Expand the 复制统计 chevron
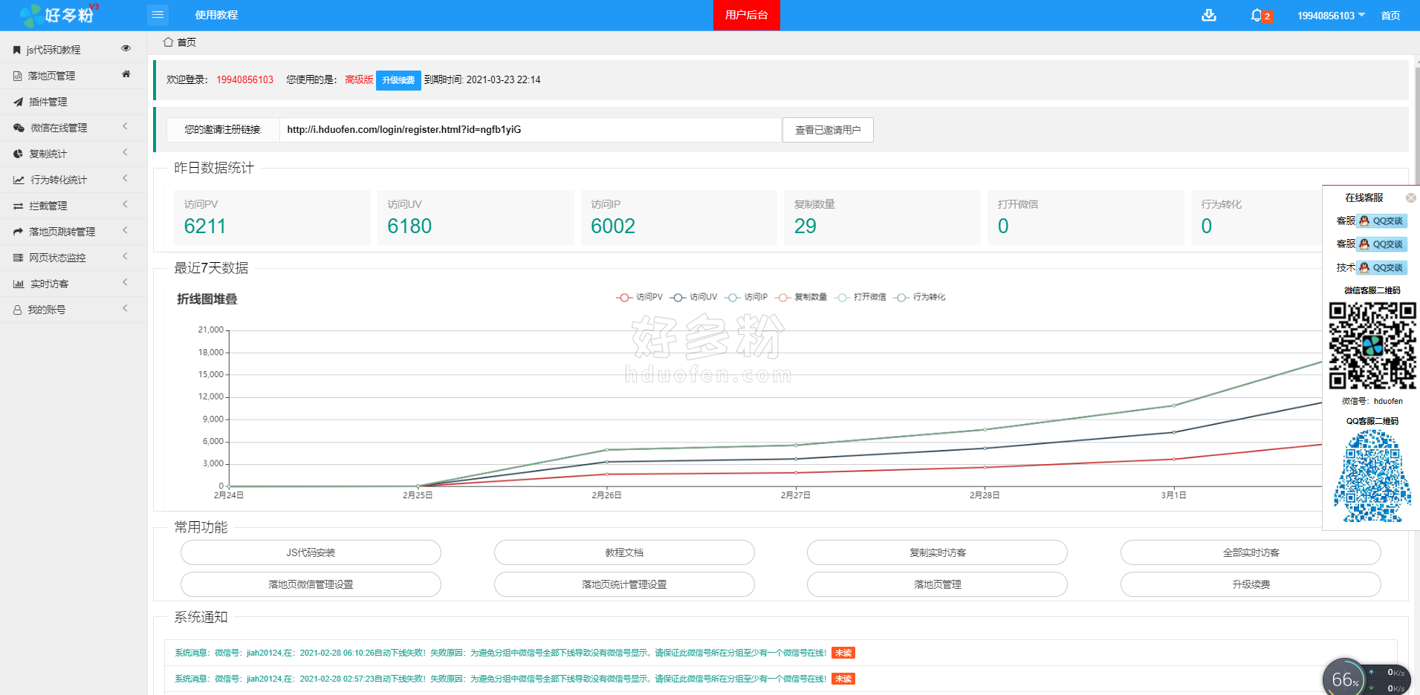Screen dimensions: 1420x695 click(125, 152)
